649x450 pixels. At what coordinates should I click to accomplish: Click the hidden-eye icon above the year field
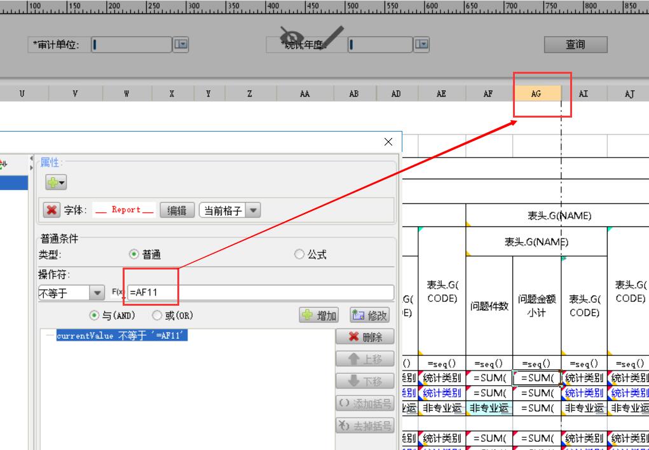[293, 38]
